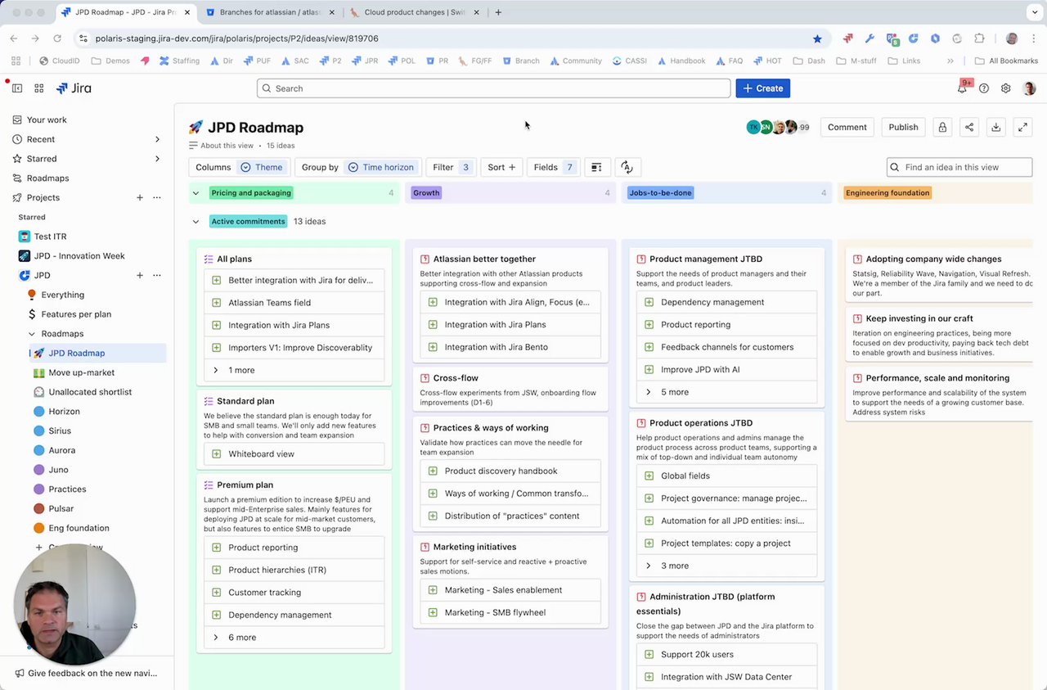Click the About this view icon
Screen dimensions: 1047x690
pyautogui.click(x=194, y=146)
